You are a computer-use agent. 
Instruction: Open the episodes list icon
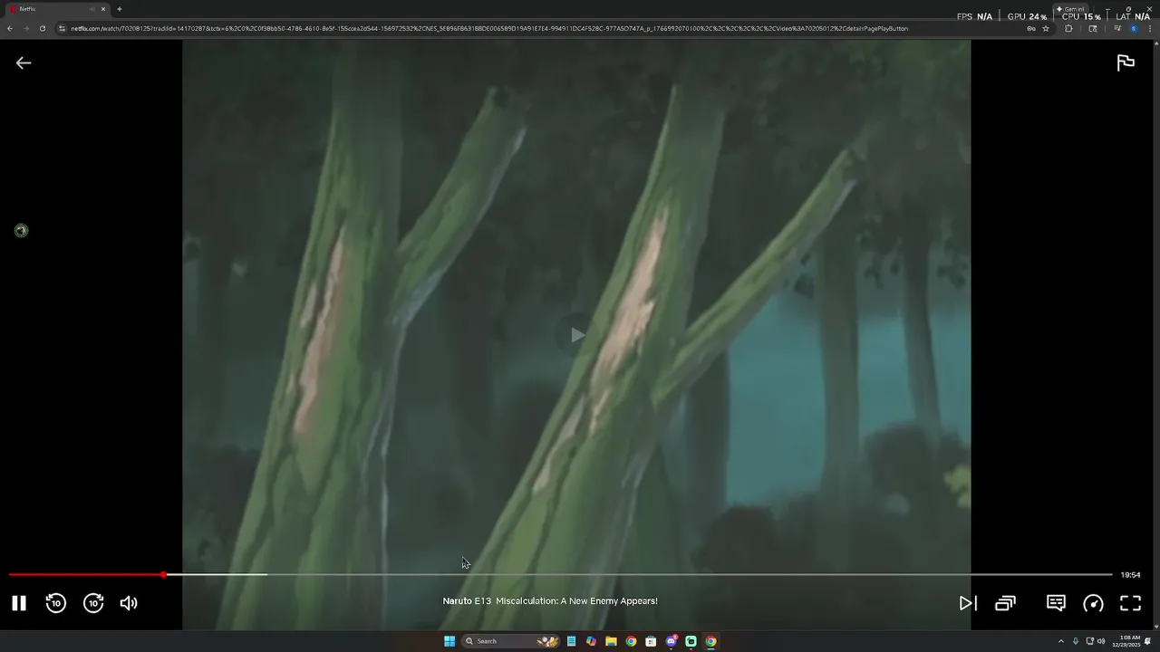(x=1005, y=603)
